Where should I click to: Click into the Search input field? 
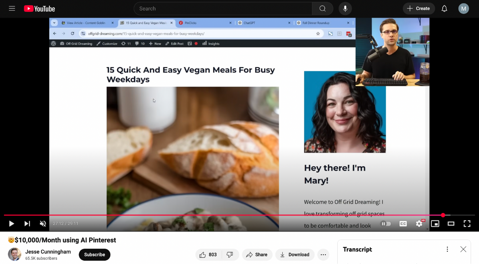tap(224, 8)
